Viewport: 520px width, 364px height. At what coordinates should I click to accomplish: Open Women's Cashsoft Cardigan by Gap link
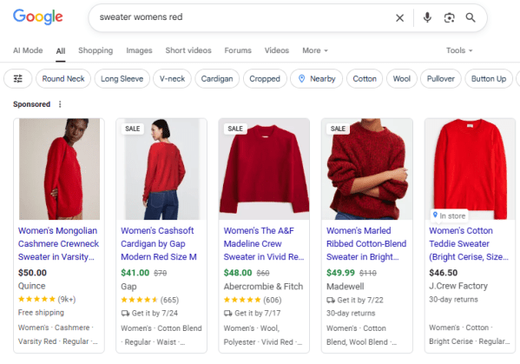click(x=159, y=244)
